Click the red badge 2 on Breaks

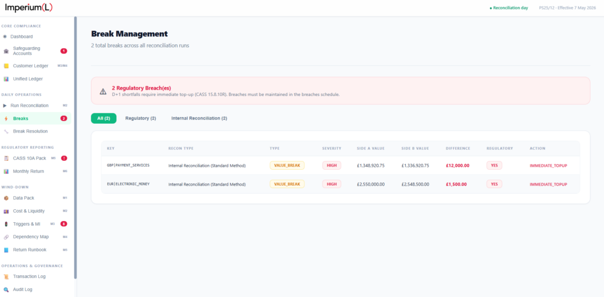click(x=64, y=118)
